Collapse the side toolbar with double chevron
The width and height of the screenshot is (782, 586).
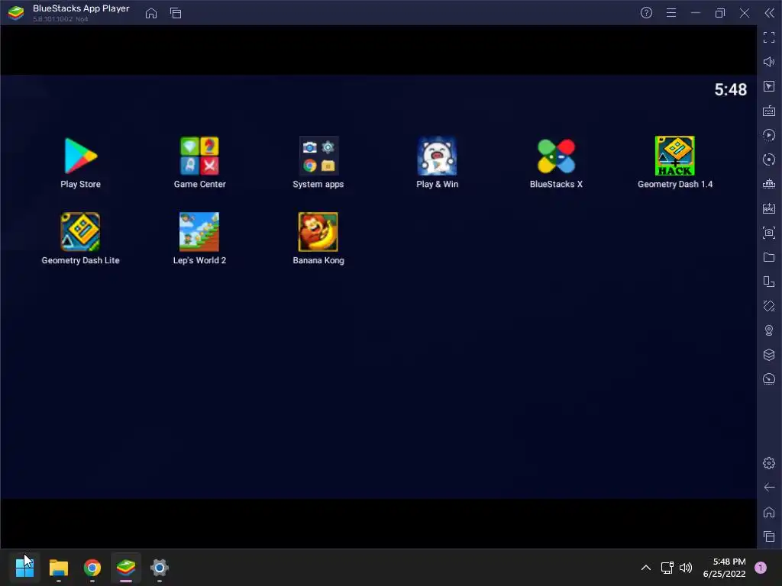pyautogui.click(x=770, y=13)
